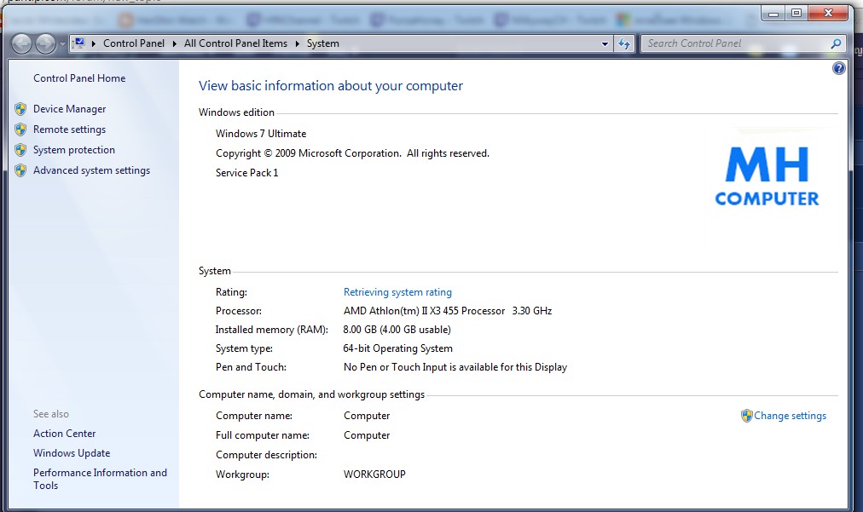Click the Back navigation arrow button
The image size is (863, 512).
[x=22, y=43]
